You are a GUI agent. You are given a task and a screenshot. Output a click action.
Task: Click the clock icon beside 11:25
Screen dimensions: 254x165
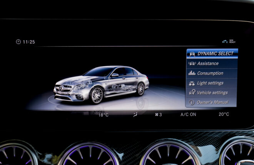point(18,42)
